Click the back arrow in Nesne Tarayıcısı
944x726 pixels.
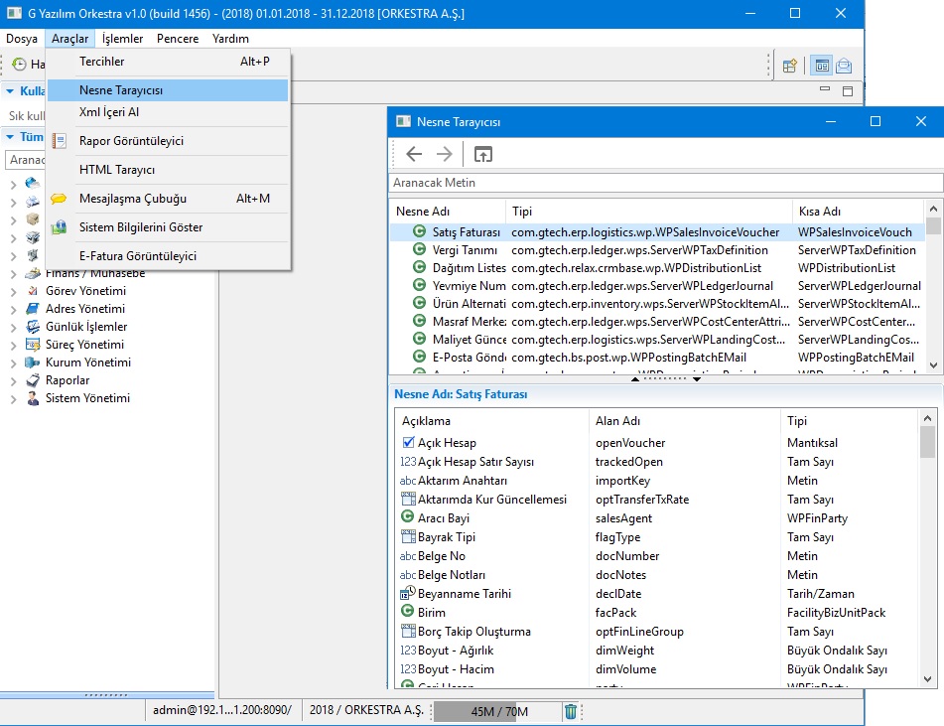(x=415, y=154)
